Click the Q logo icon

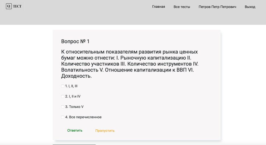[9, 6]
